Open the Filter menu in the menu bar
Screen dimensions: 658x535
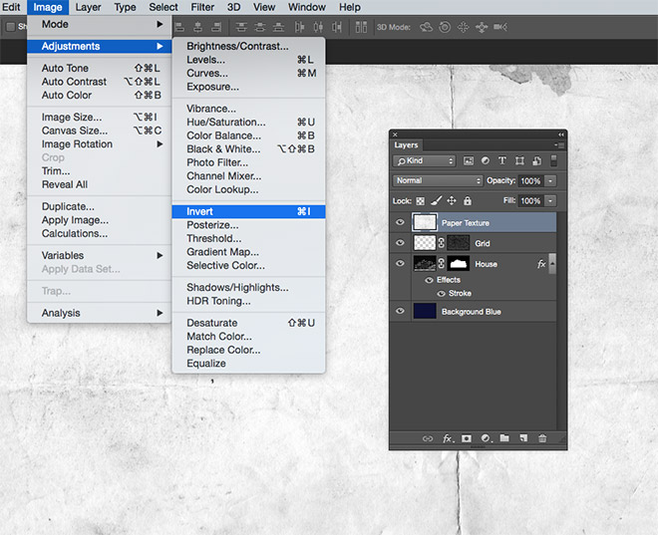pos(202,7)
